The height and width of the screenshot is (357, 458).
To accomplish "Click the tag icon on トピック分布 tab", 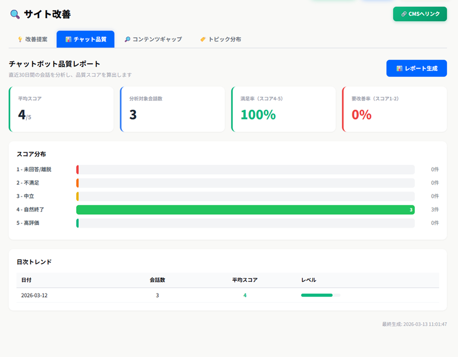I will (203, 39).
